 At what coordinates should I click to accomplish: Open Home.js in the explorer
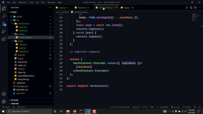(23, 44)
